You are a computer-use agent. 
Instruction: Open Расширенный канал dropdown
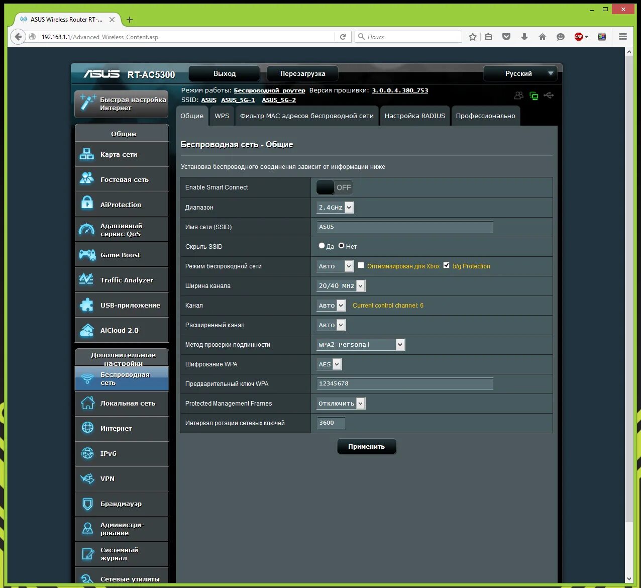pyautogui.click(x=331, y=325)
